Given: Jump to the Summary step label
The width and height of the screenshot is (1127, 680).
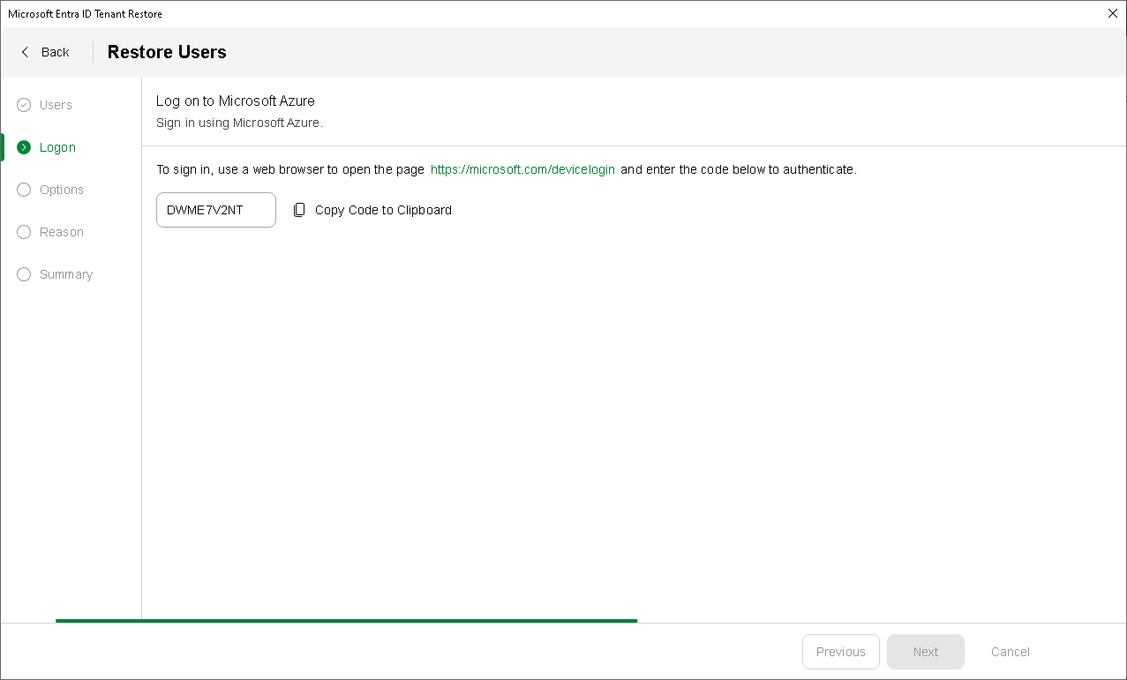Looking at the screenshot, I should click(x=66, y=274).
